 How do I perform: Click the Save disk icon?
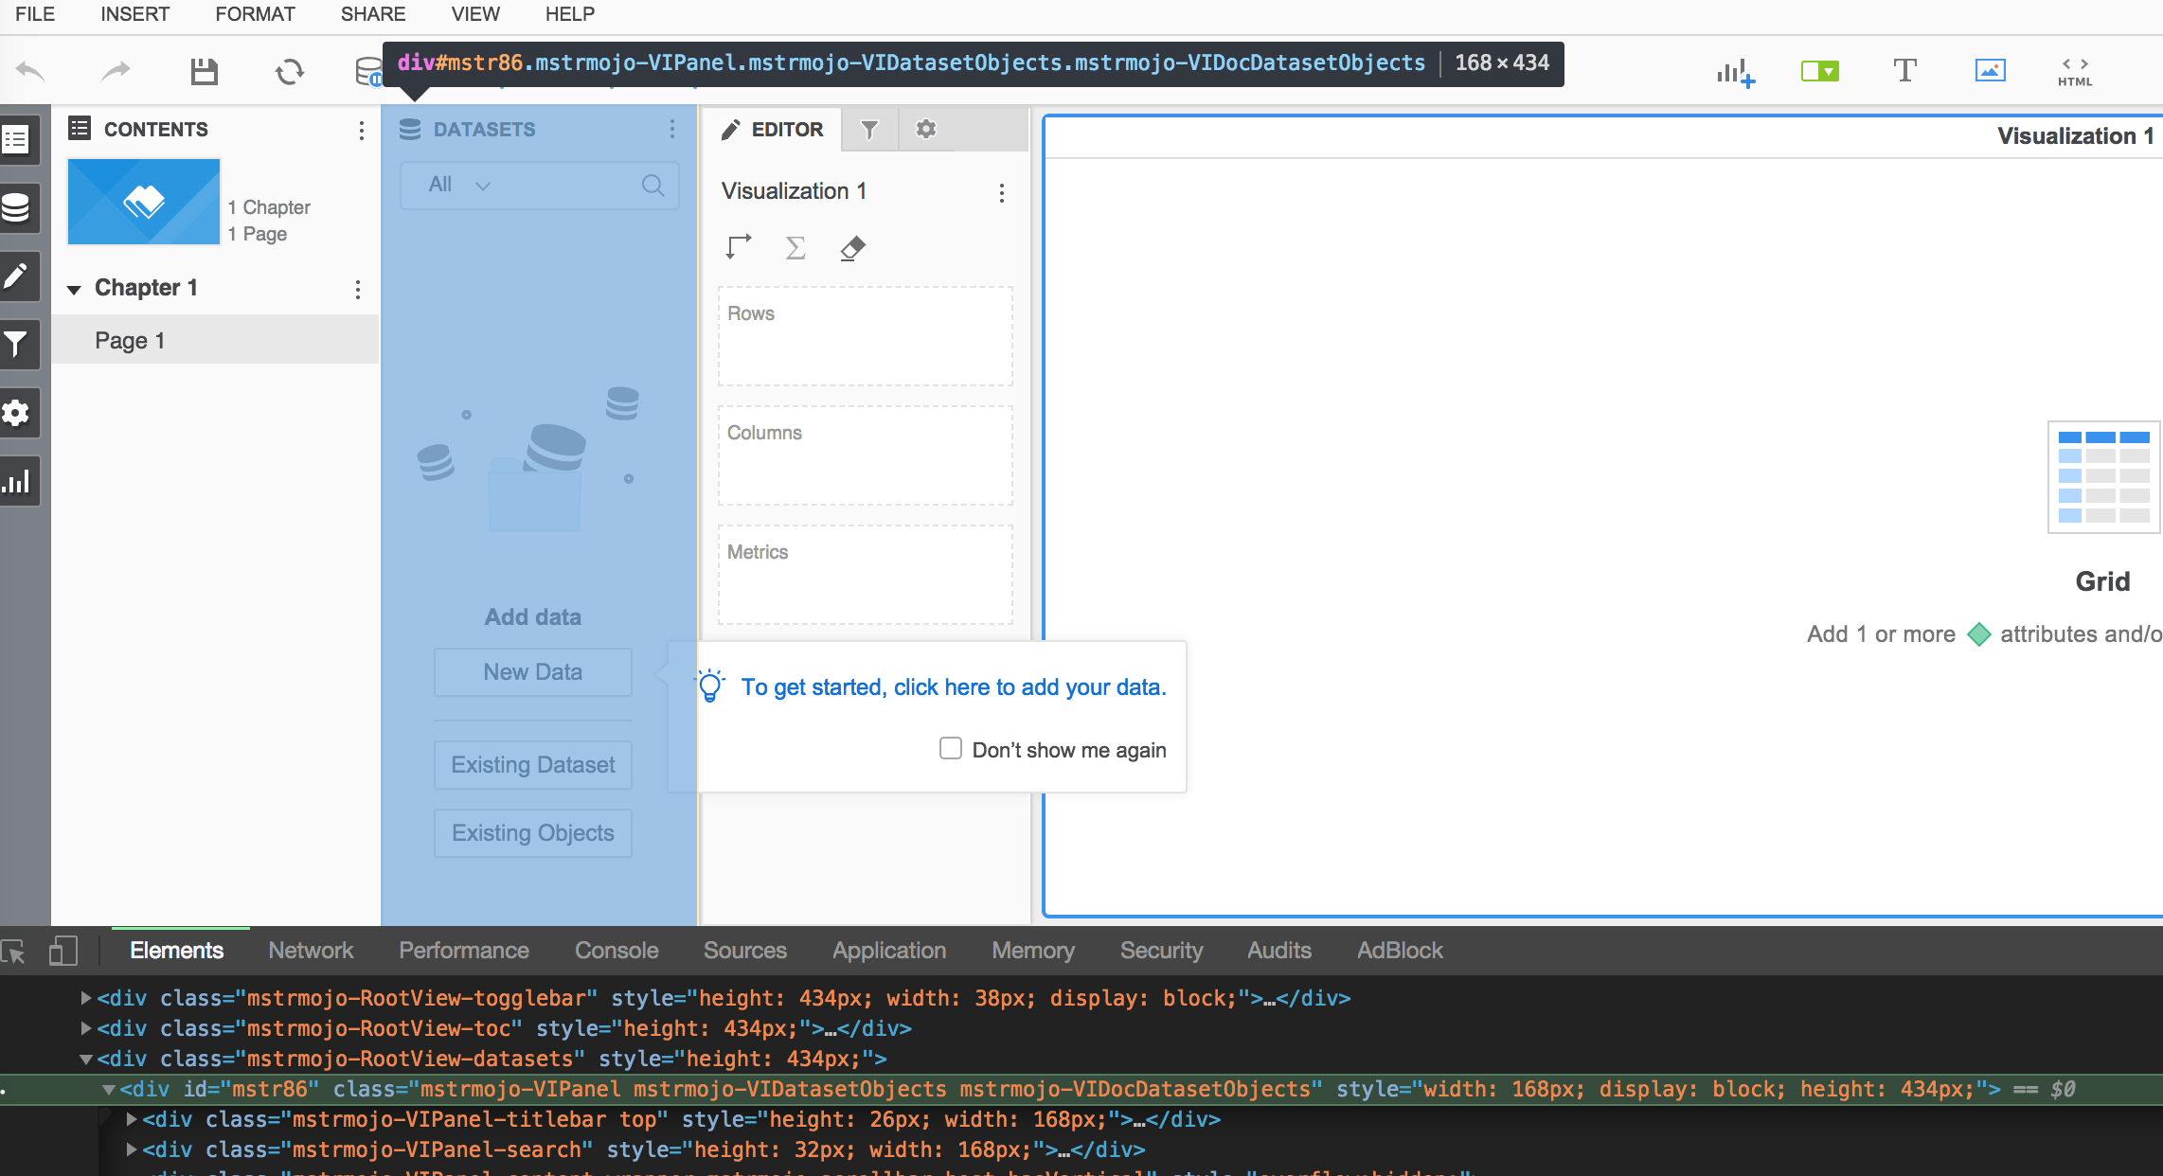click(204, 72)
